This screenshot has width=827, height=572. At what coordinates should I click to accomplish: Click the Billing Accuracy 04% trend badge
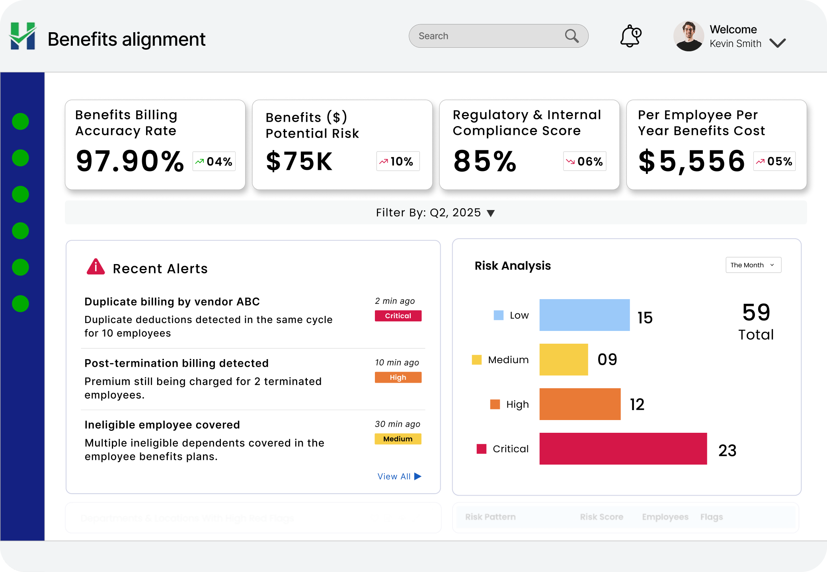point(214,161)
